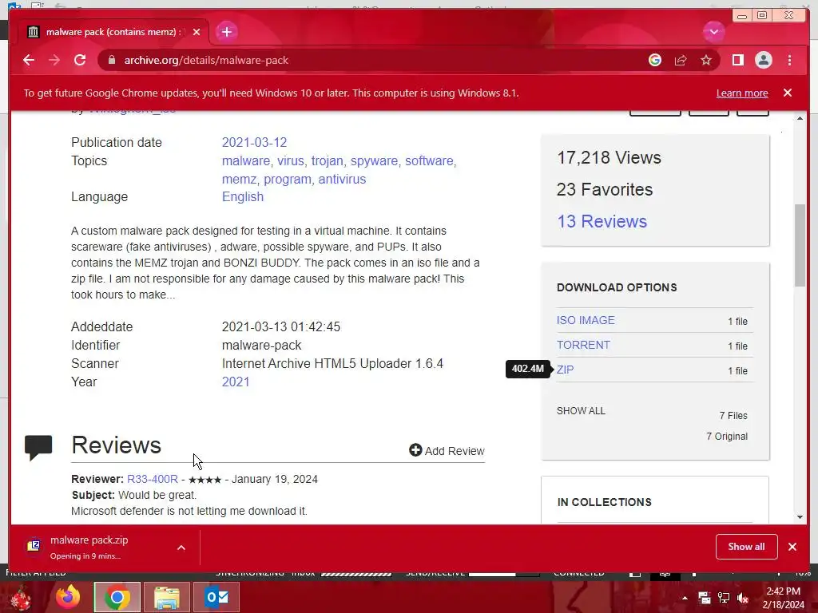Click the Chrome taskbar icon
Screen dimensions: 818x613
[117, 597]
